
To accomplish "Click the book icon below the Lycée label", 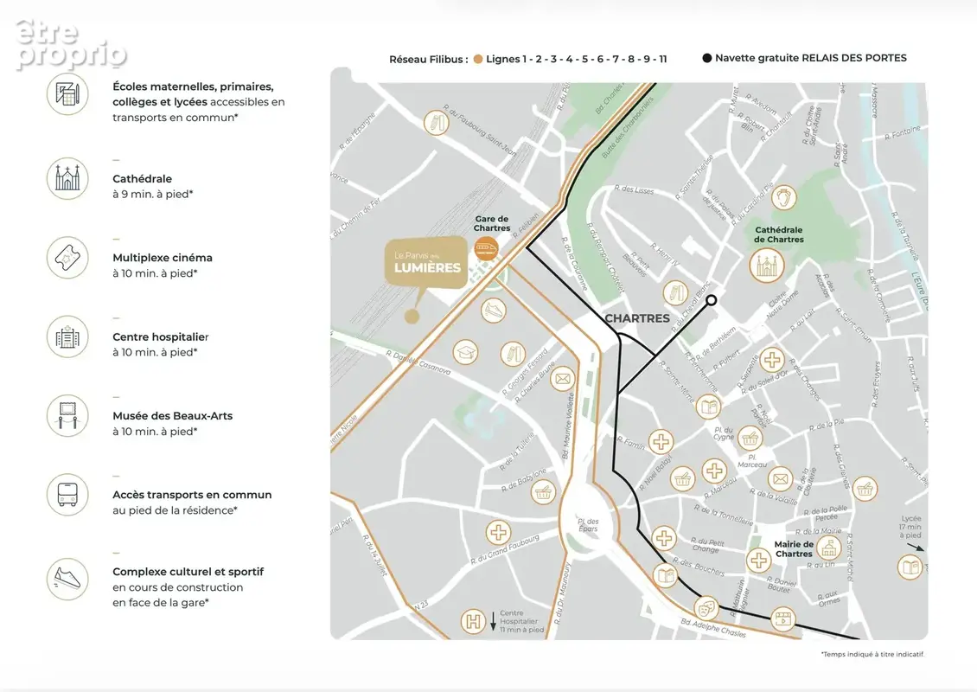I will (x=910, y=567).
